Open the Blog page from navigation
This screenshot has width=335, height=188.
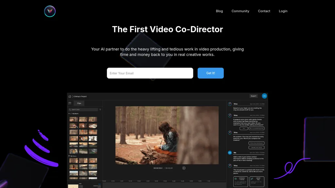(219, 11)
